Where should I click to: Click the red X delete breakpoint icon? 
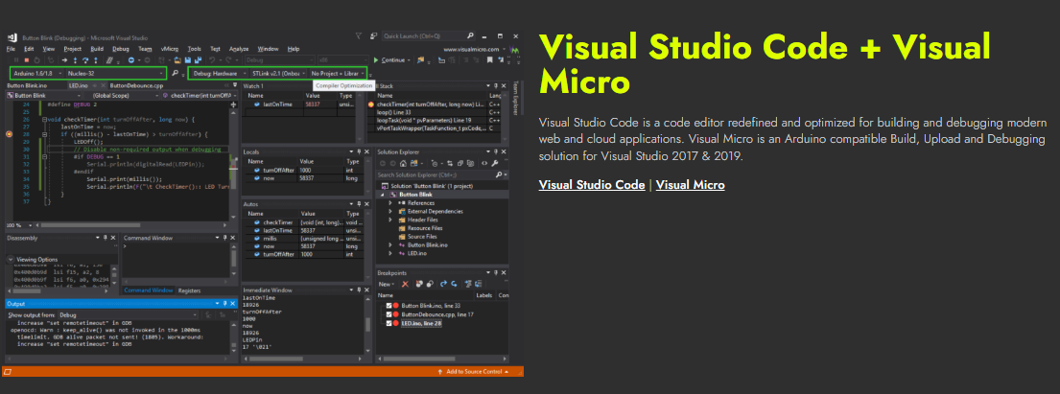coord(406,284)
